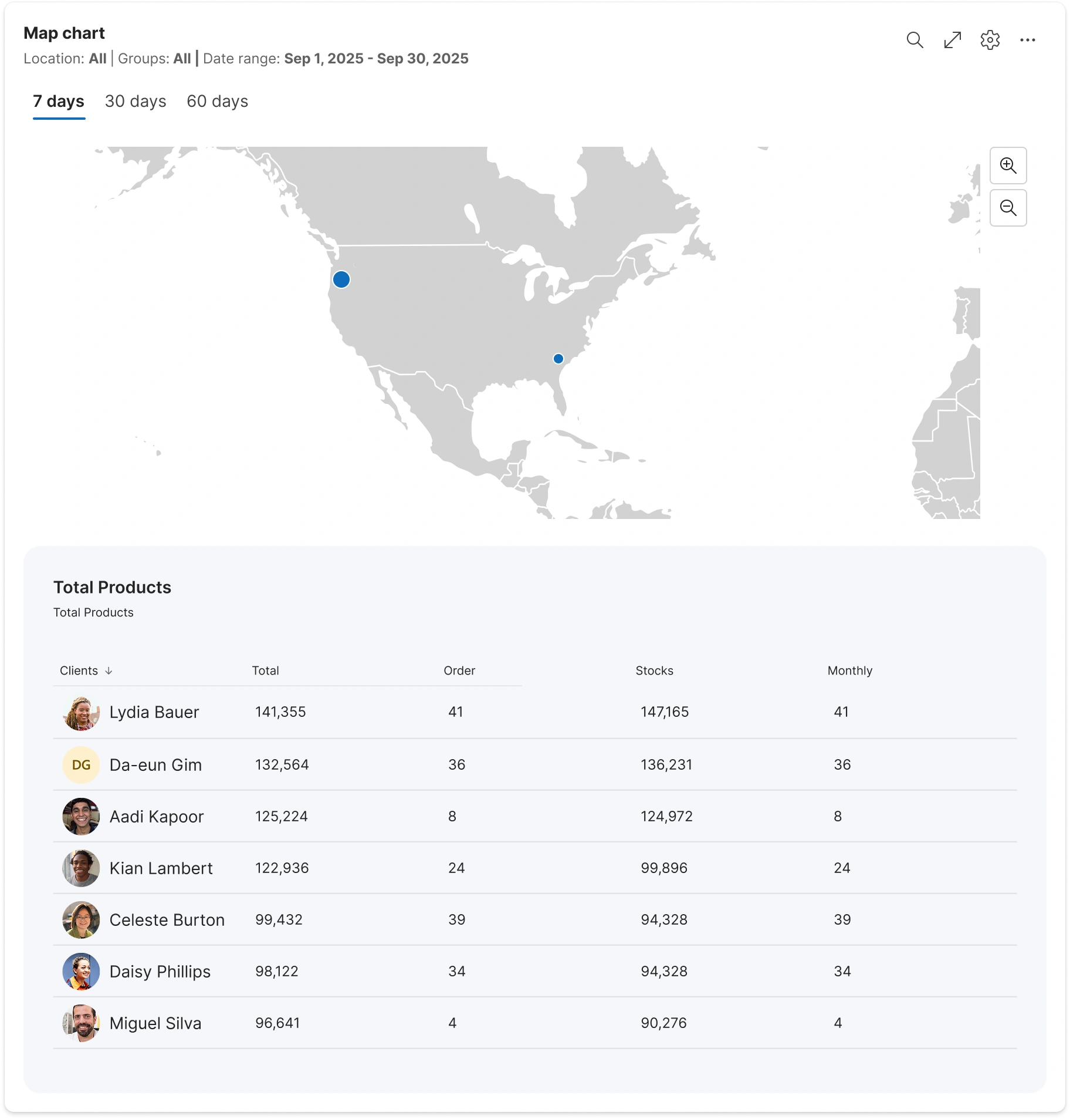This screenshot has height=1119, width=1070.
Task: Zoom in on the map
Action: click(1008, 166)
